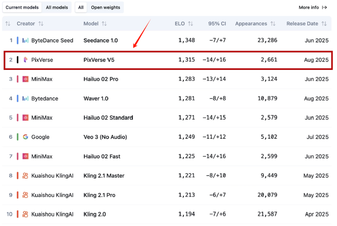
Task: Select the Hailuo 02 Fast model name
Action: point(102,156)
